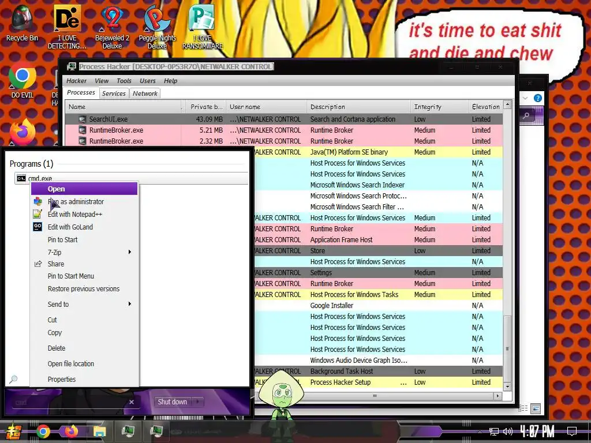Sort by the Integrity column header

click(x=439, y=107)
